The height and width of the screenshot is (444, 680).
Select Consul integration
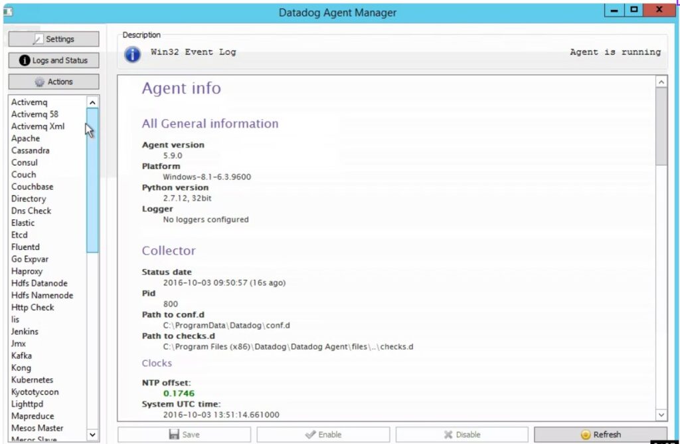[25, 162]
